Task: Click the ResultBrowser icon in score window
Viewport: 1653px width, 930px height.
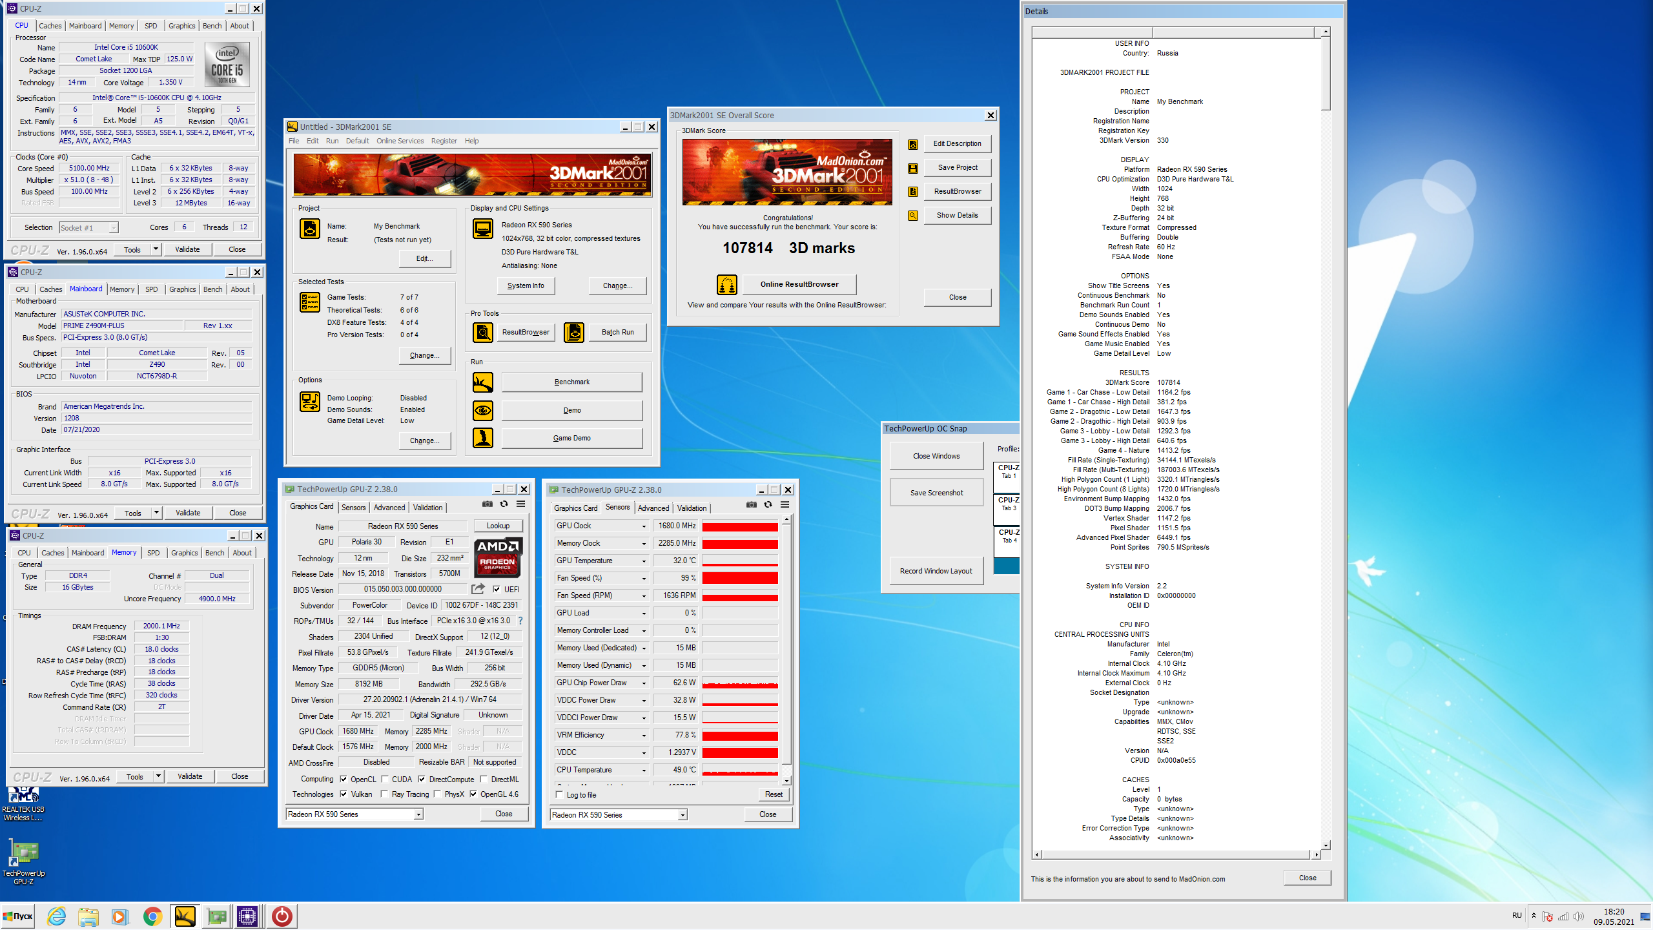Action: pyautogui.click(x=913, y=192)
